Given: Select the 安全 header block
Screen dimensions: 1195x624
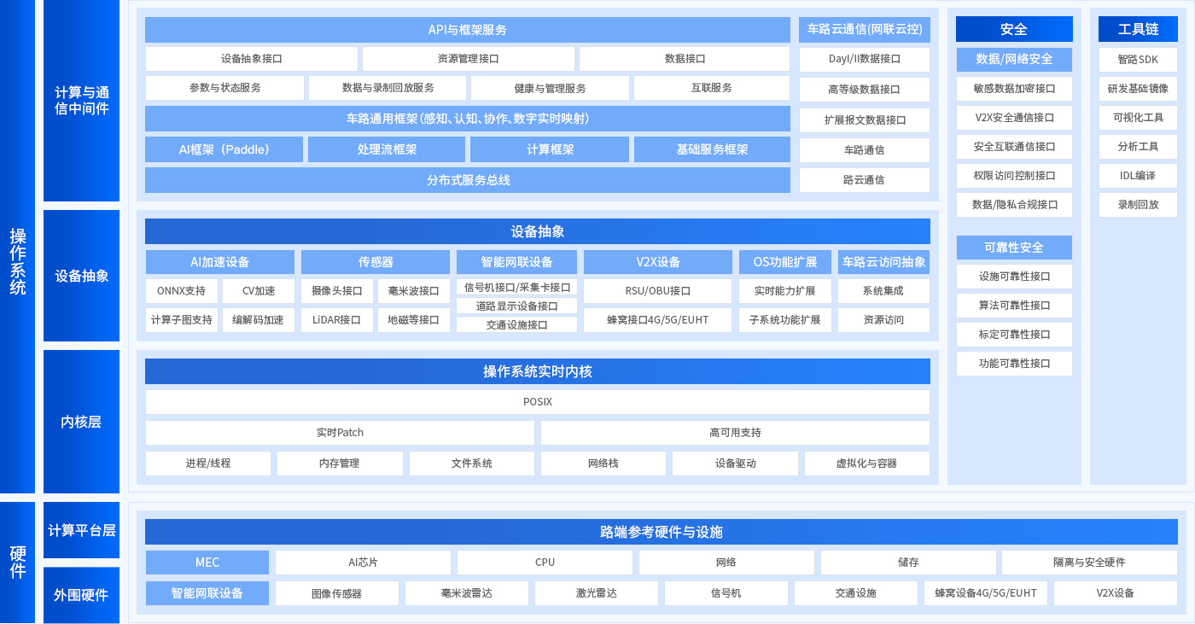Looking at the screenshot, I should point(1014,29).
